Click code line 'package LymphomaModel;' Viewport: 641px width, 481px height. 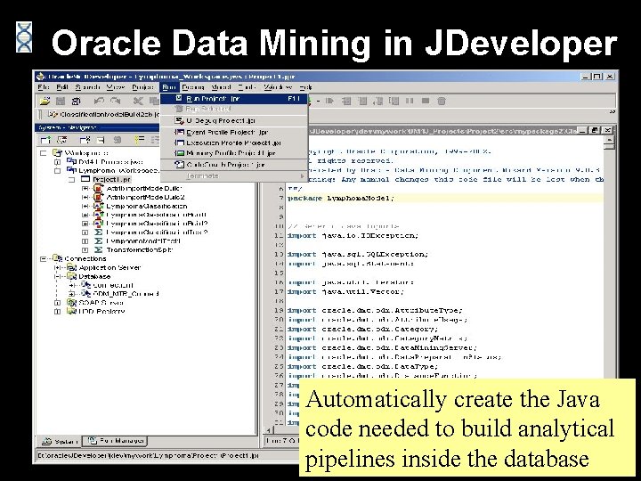pyautogui.click(x=341, y=199)
